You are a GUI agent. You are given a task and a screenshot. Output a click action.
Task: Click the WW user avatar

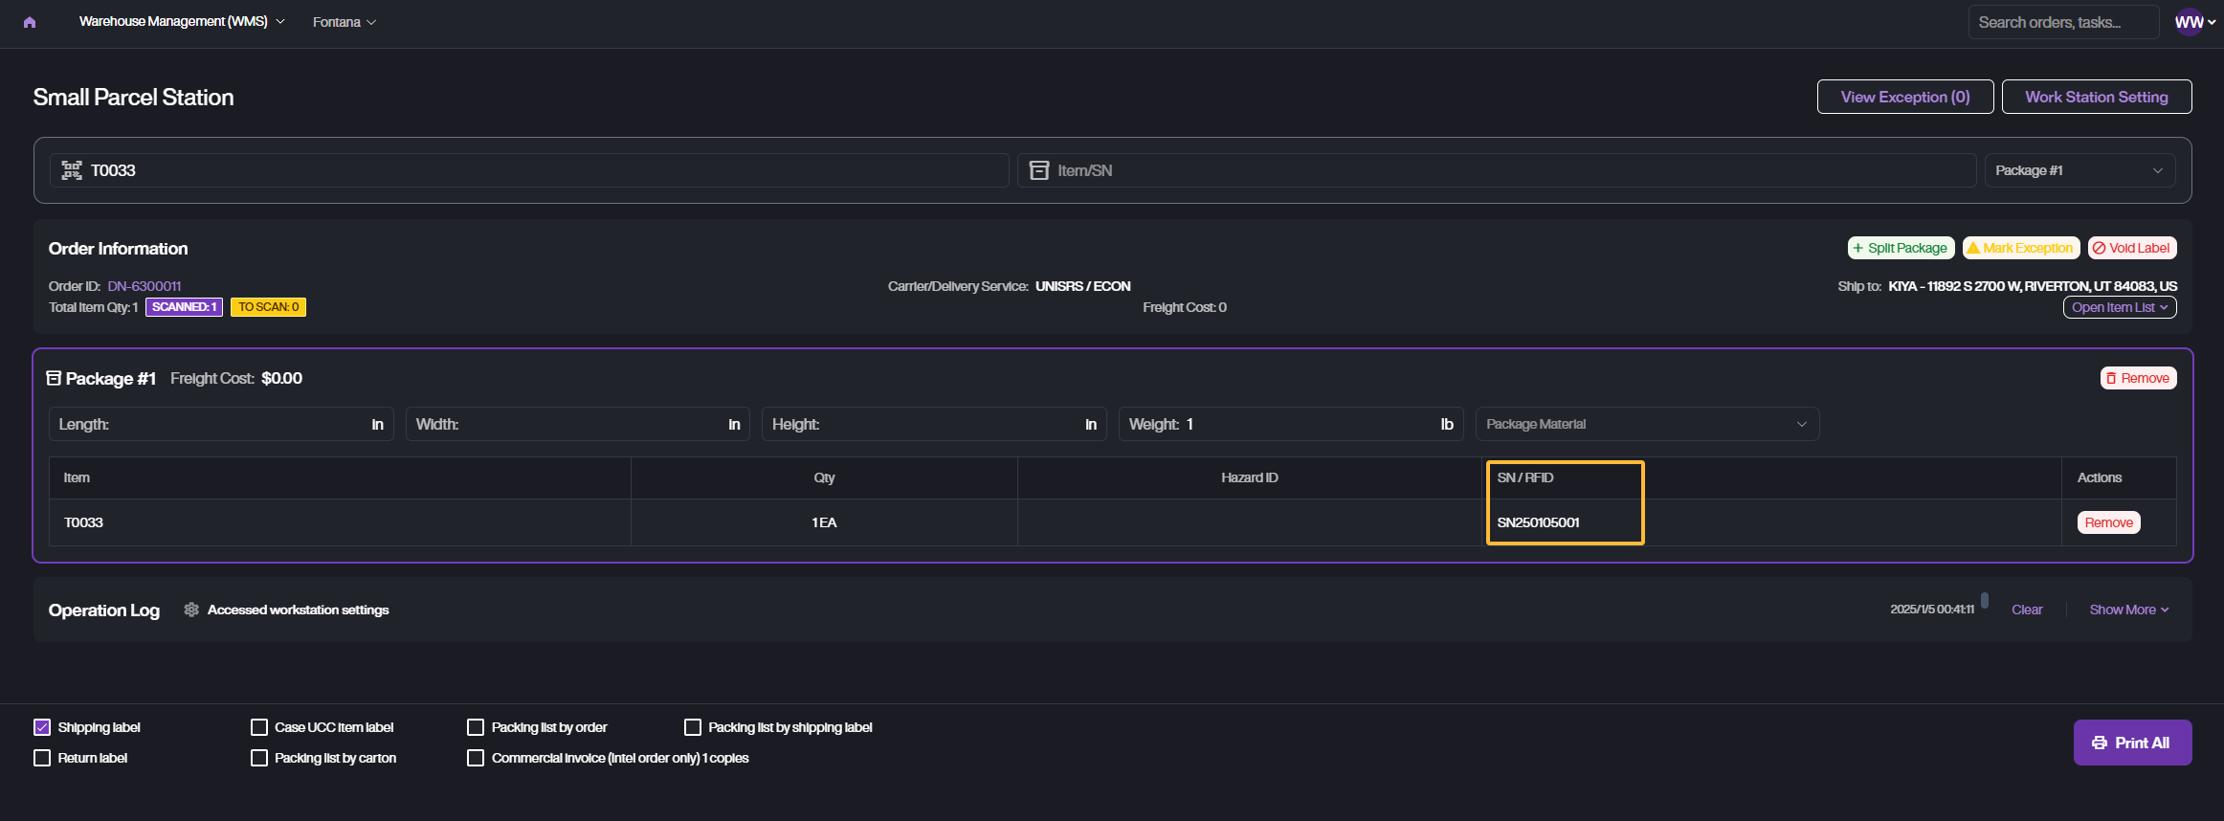click(2190, 22)
